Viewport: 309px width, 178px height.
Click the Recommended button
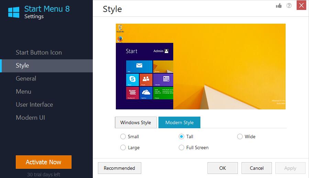[x=119, y=168]
